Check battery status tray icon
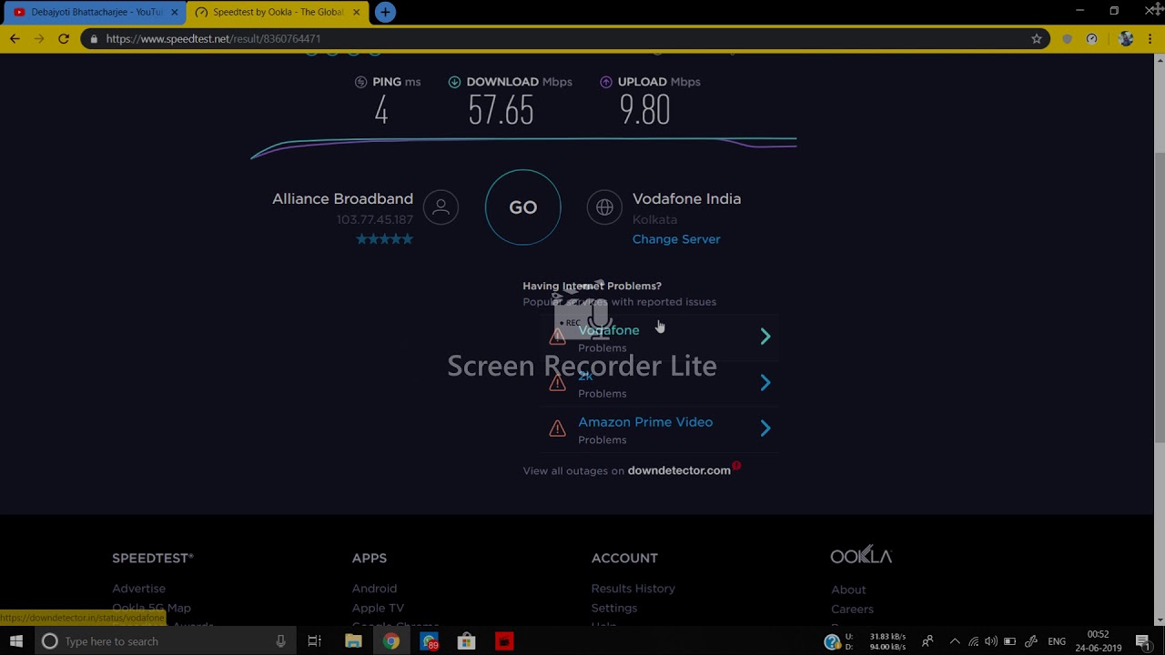Screen dimensions: 1165x655 coord(1009,641)
